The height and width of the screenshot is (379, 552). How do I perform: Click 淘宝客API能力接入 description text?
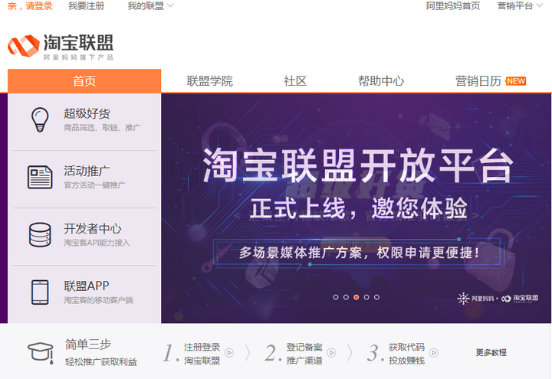[x=97, y=243]
